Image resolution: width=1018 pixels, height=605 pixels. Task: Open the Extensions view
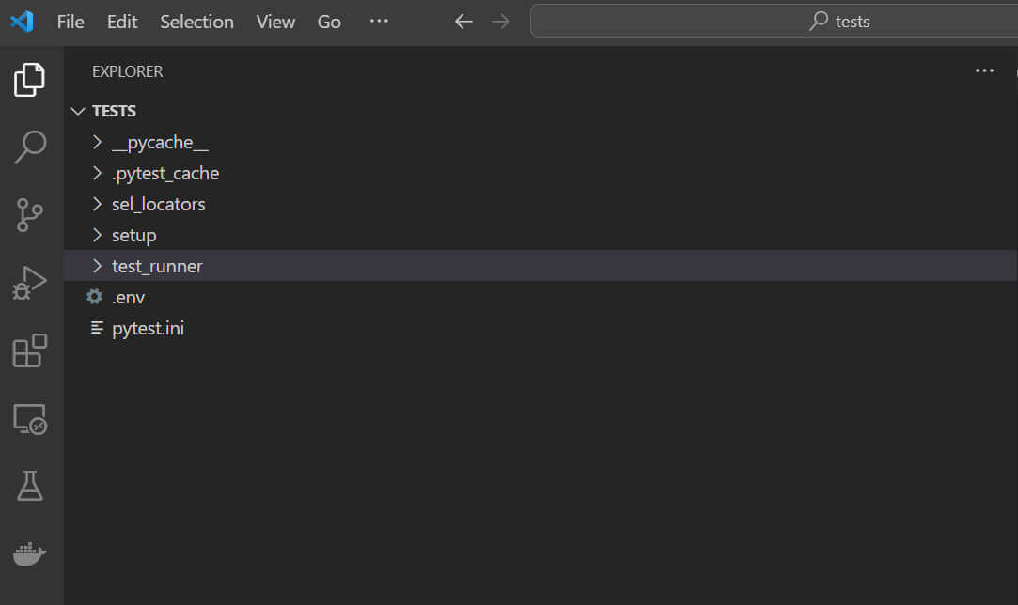pyautogui.click(x=31, y=350)
